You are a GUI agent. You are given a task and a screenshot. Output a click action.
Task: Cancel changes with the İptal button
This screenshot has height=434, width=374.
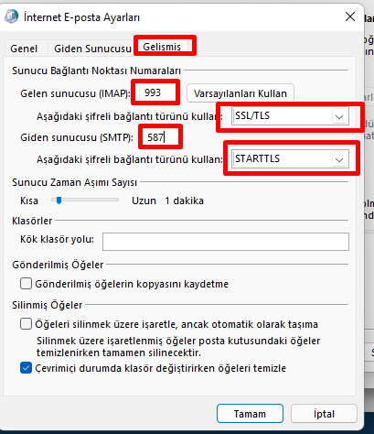324,414
